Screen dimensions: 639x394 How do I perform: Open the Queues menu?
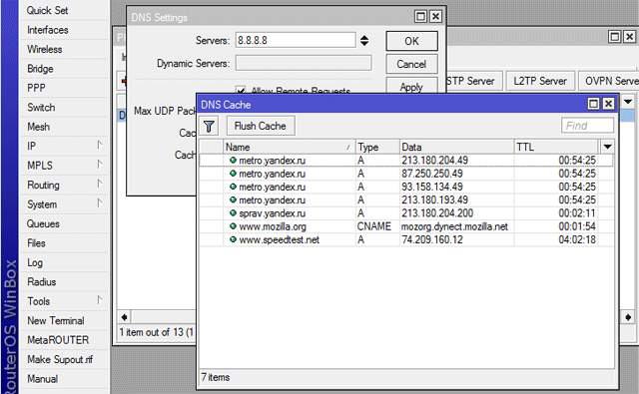[x=43, y=223]
